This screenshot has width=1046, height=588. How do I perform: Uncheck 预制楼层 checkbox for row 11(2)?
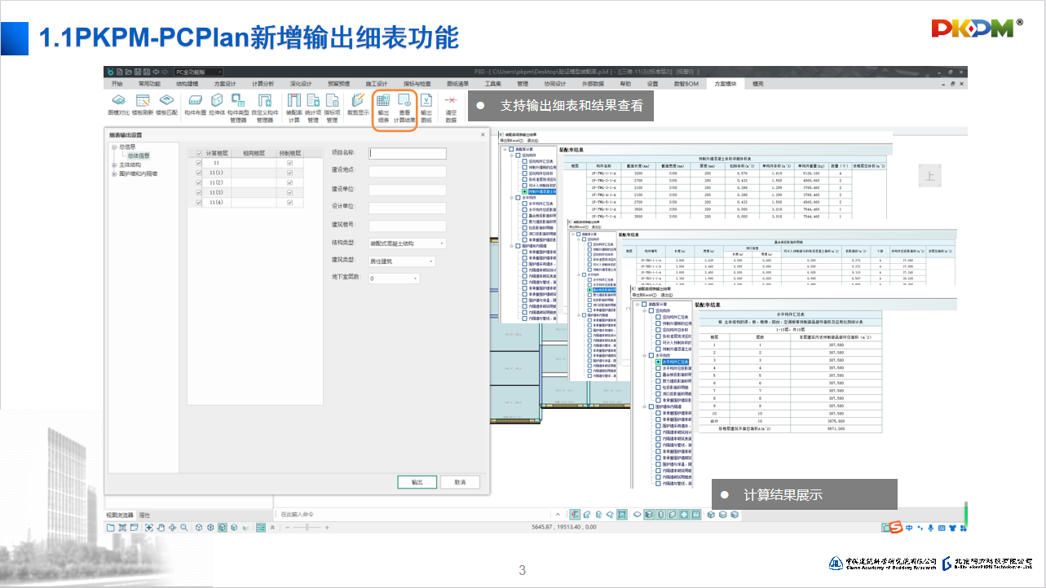pyautogui.click(x=289, y=182)
